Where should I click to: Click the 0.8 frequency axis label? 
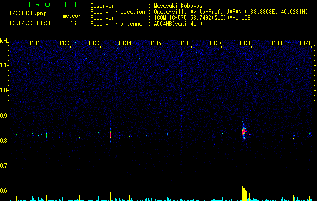pyautogui.click(x=5, y=141)
